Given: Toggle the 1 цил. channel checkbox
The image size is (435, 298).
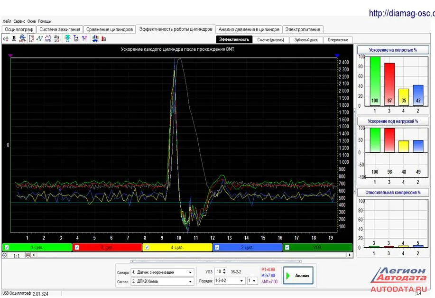Looking at the screenshot, I should point(7,248).
